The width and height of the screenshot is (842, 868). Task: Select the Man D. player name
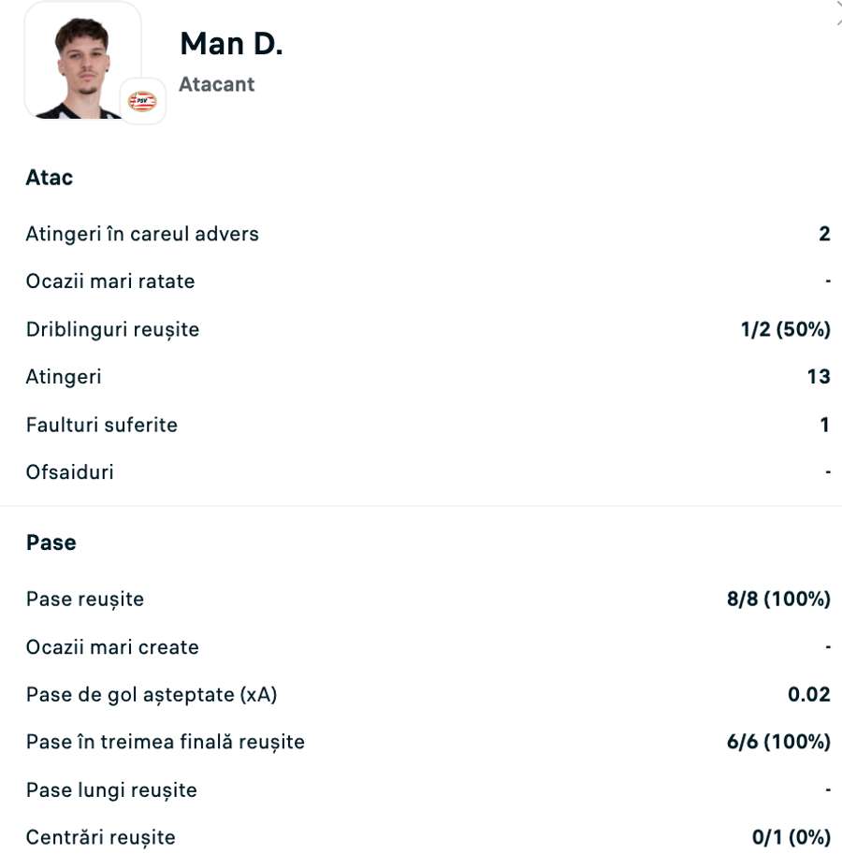pos(230,43)
